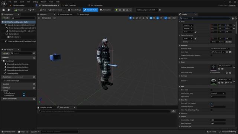This screenshot has height=134, width=238.
Task: Open the Details panel settings gear
Action: click(x=236, y=19)
